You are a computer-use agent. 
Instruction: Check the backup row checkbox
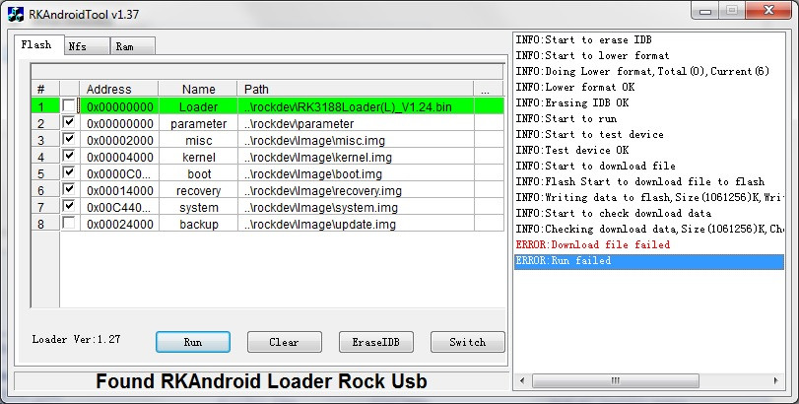point(69,223)
